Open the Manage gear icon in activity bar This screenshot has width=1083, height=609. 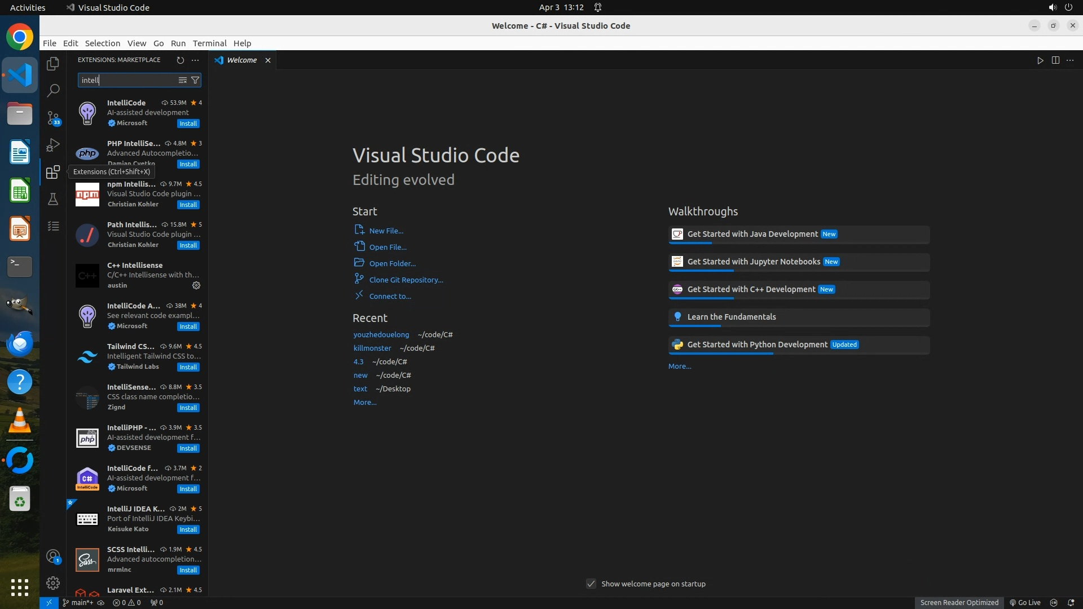(53, 582)
